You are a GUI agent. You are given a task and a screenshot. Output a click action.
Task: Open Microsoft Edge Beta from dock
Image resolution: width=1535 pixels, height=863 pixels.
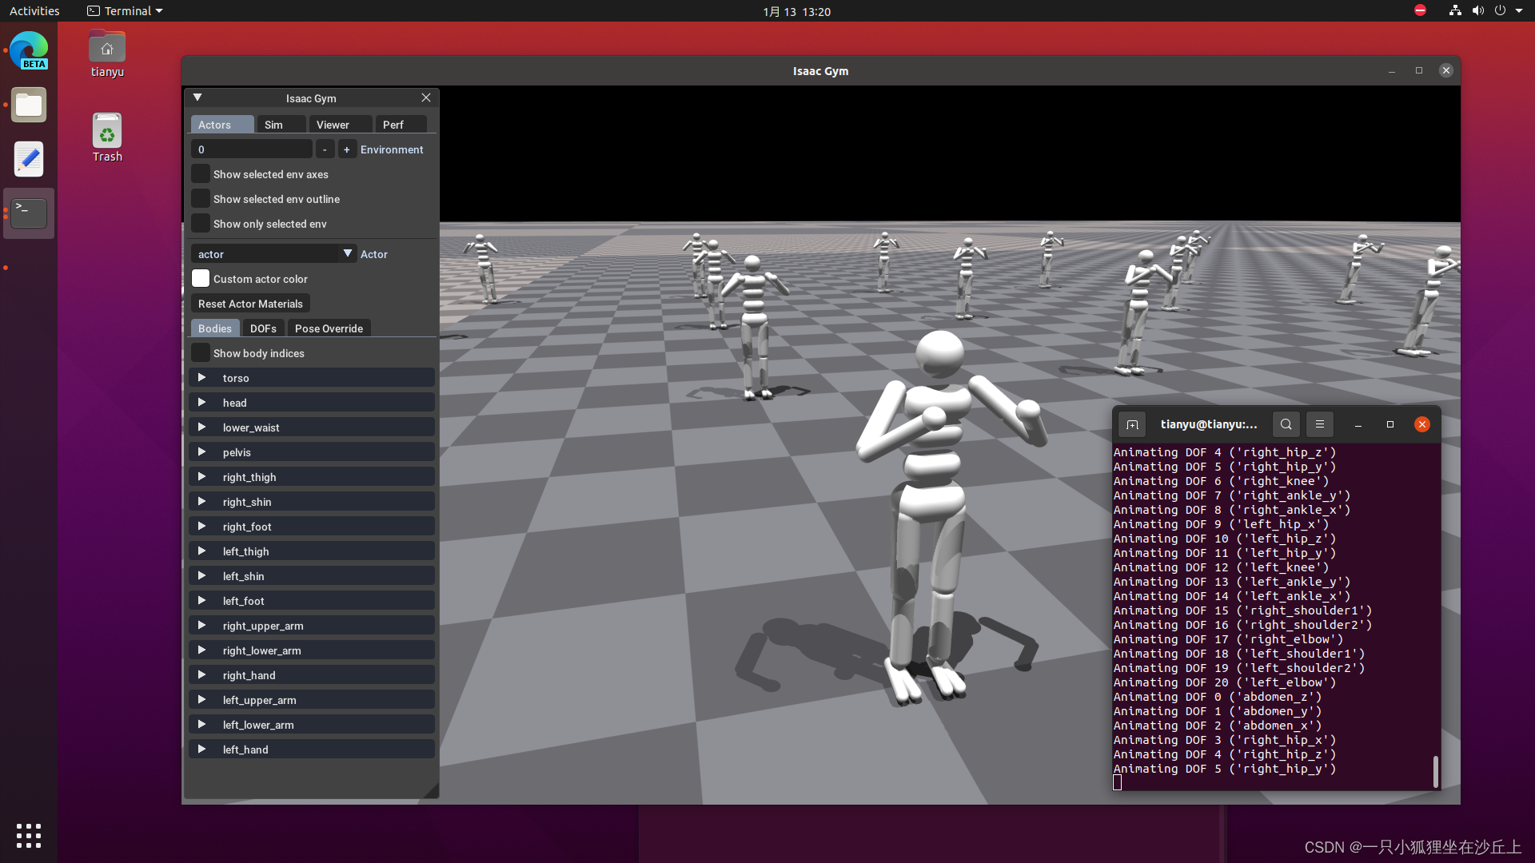coord(29,50)
